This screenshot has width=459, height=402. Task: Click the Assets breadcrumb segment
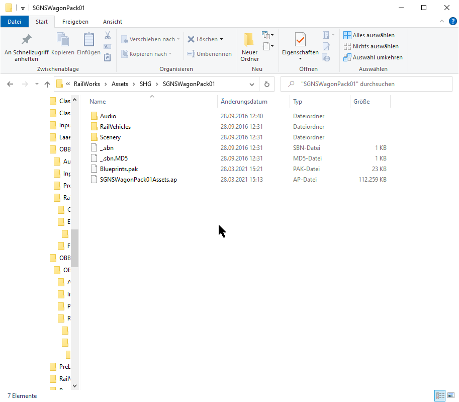coord(120,84)
